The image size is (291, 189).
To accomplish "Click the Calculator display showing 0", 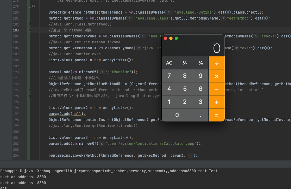I will pos(193,49).
